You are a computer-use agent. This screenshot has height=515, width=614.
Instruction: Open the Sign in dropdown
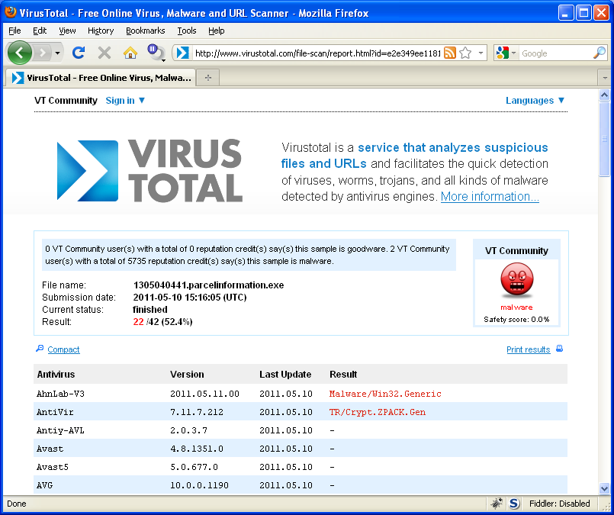coord(126,101)
